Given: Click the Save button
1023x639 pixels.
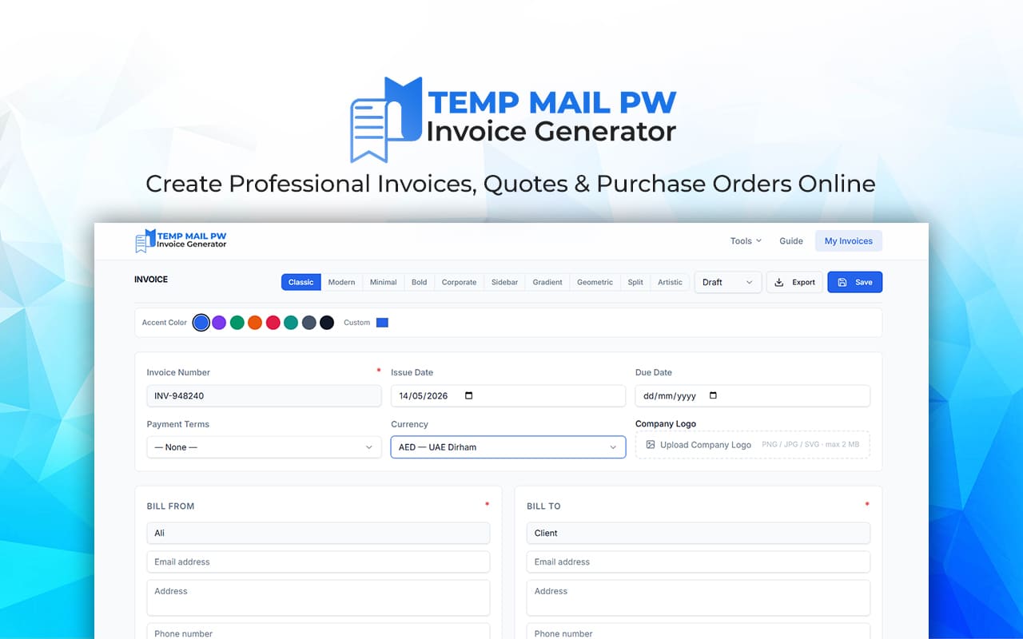Looking at the screenshot, I should tap(855, 282).
